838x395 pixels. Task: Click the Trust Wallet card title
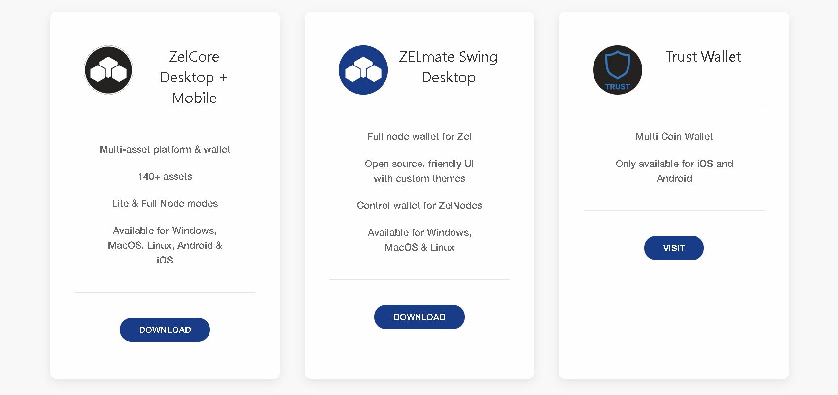pyautogui.click(x=703, y=57)
